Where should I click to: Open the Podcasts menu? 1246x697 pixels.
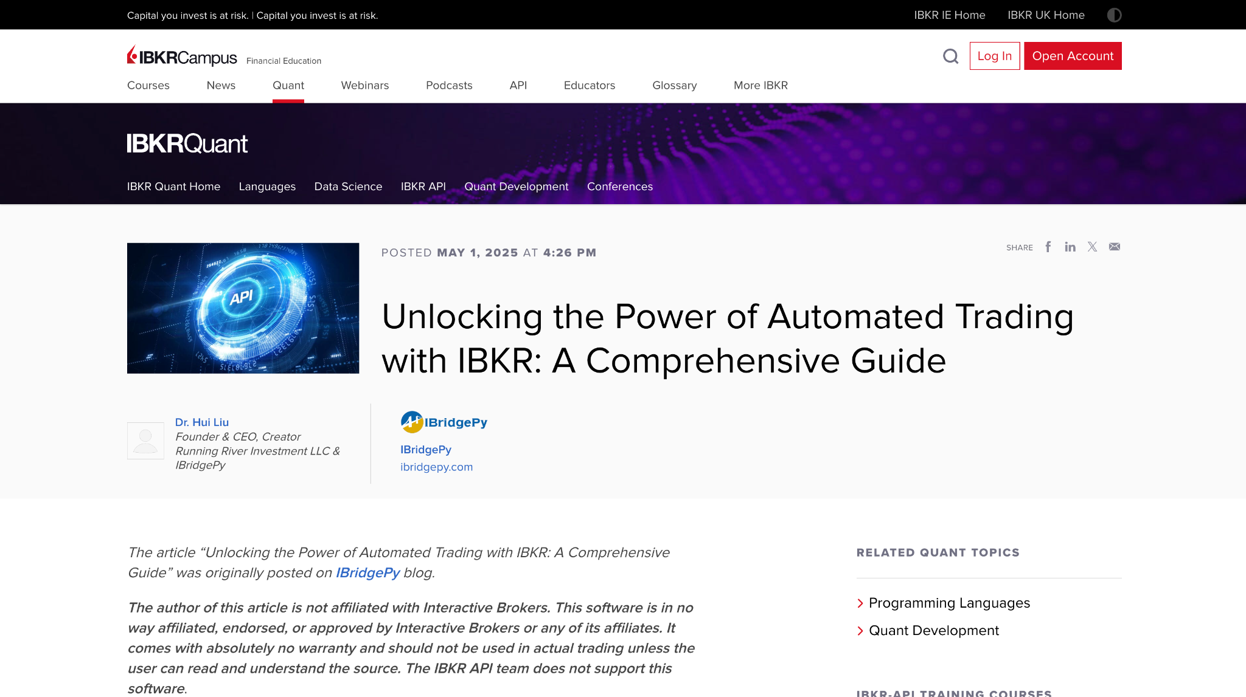449,85
